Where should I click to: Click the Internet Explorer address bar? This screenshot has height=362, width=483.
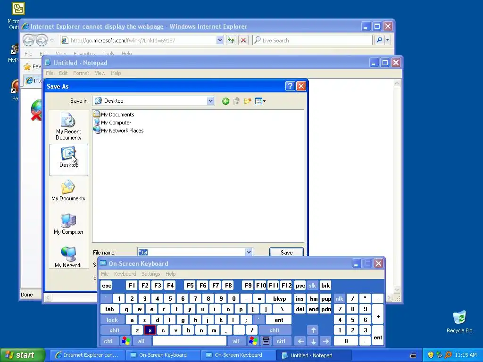pyautogui.click(x=138, y=41)
